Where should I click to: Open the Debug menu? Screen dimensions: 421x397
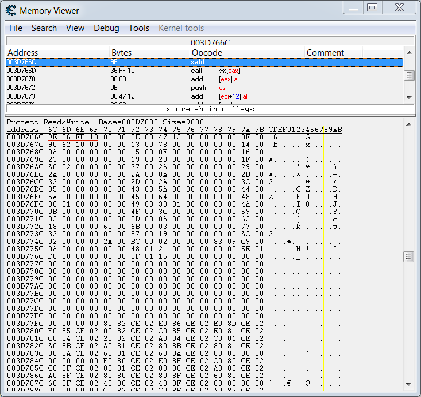click(106, 28)
